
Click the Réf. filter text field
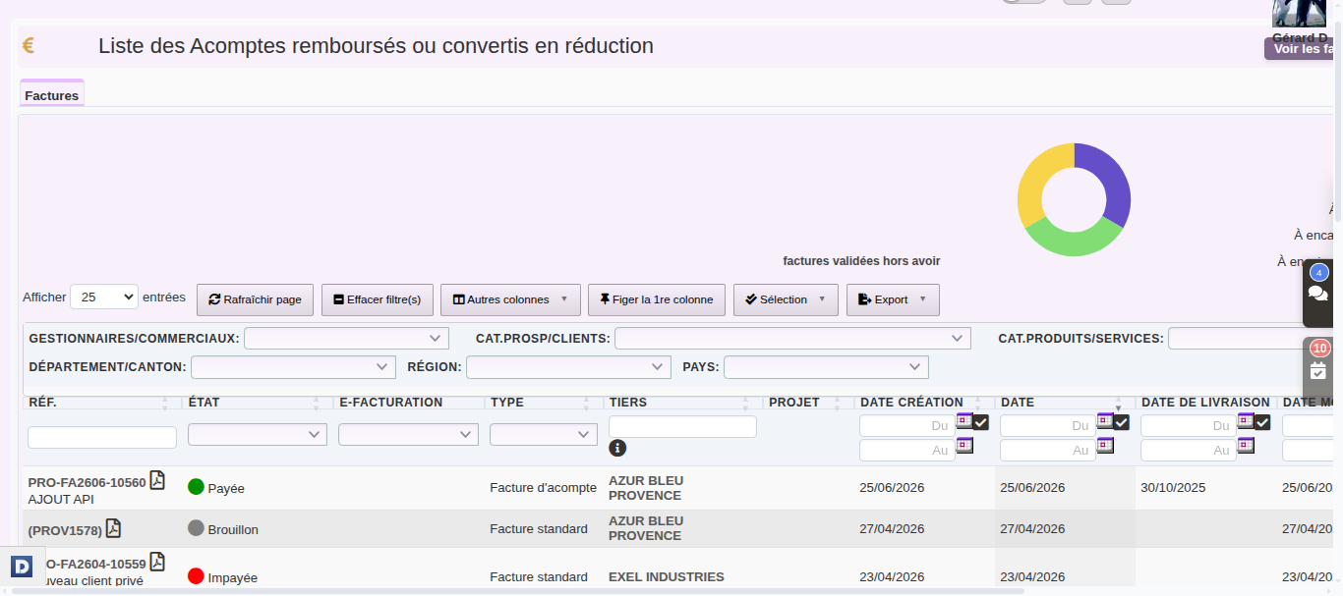102,437
